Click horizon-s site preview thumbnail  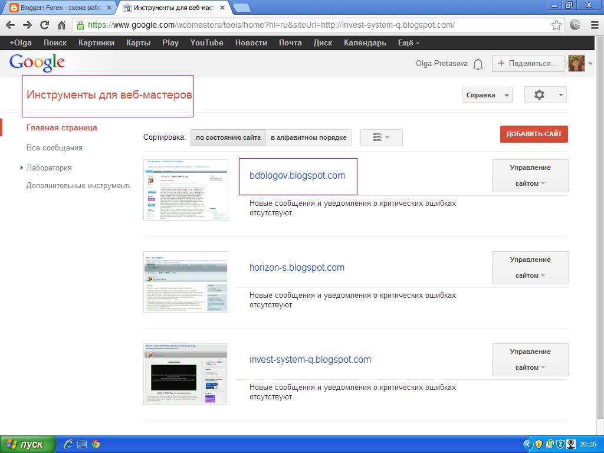[186, 282]
